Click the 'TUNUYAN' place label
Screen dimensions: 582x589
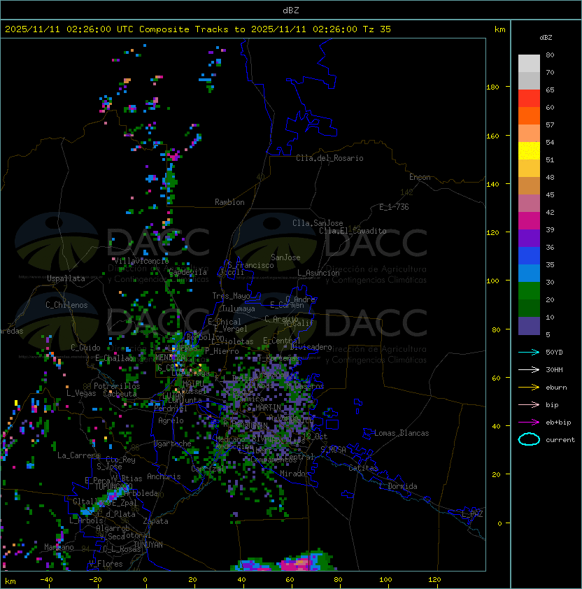click(x=148, y=545)
